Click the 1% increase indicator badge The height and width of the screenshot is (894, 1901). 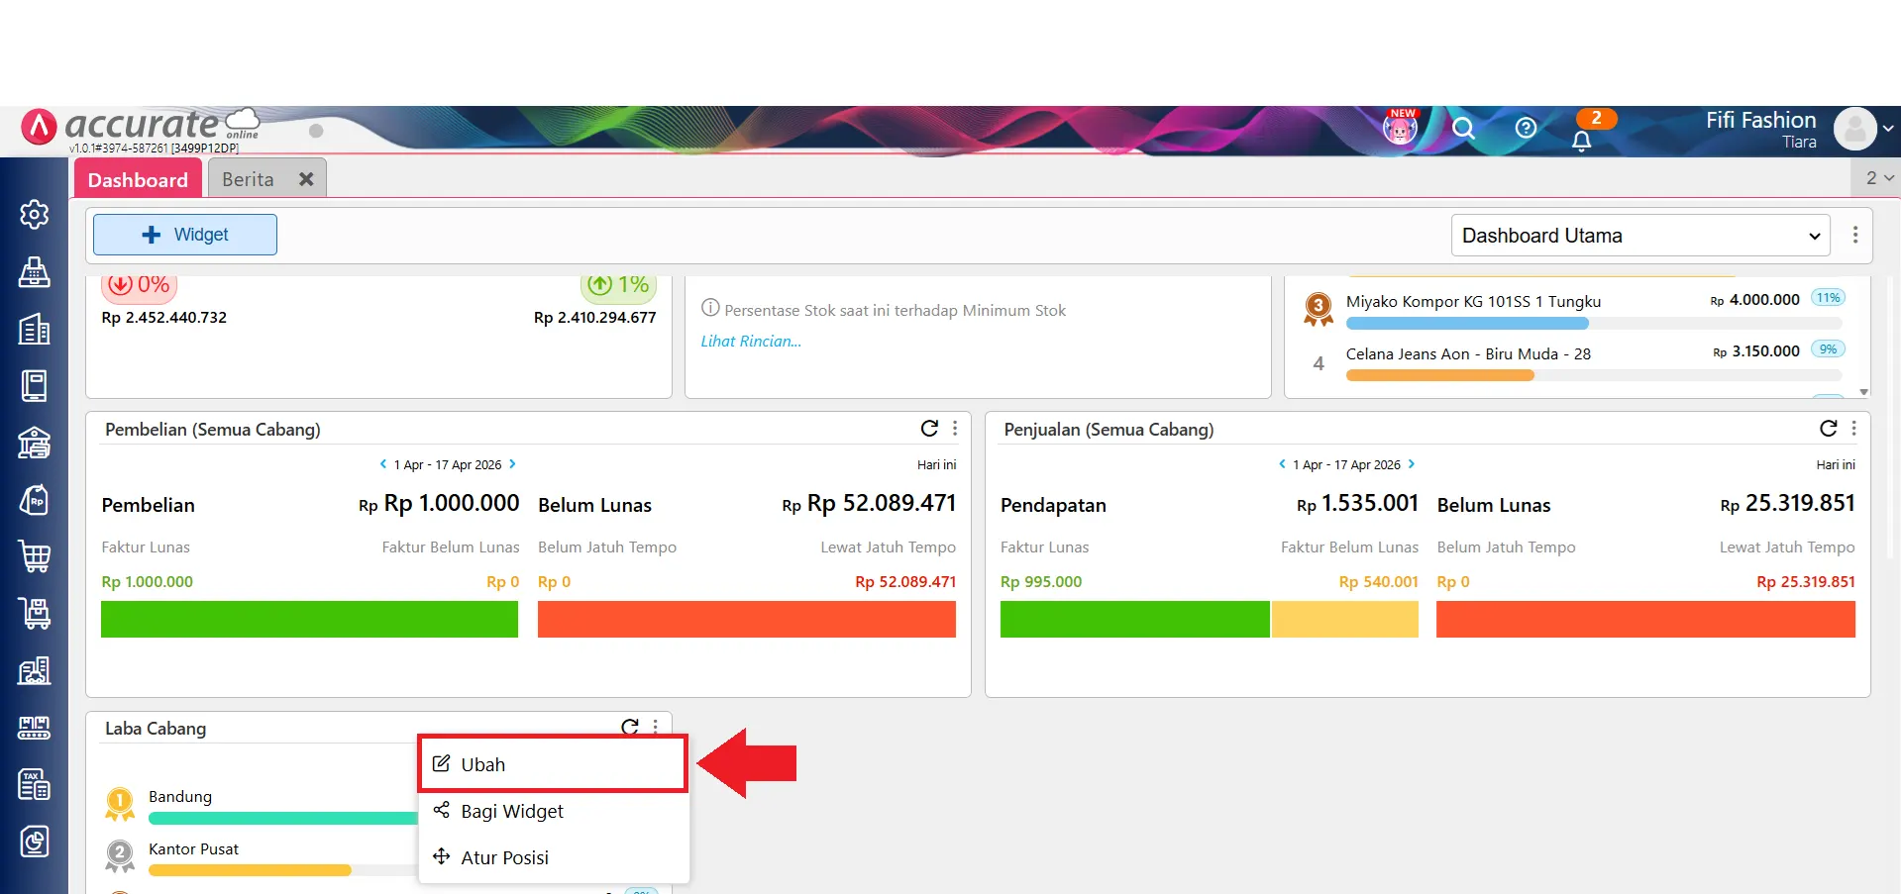click(x=619, y=285)
